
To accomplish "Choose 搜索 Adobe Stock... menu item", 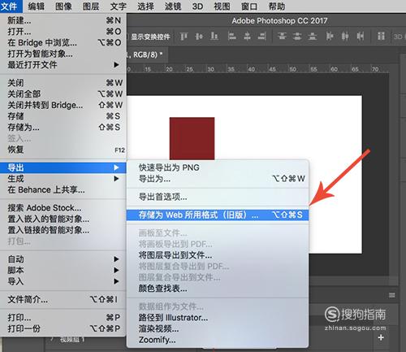I will tap(63, 208).
